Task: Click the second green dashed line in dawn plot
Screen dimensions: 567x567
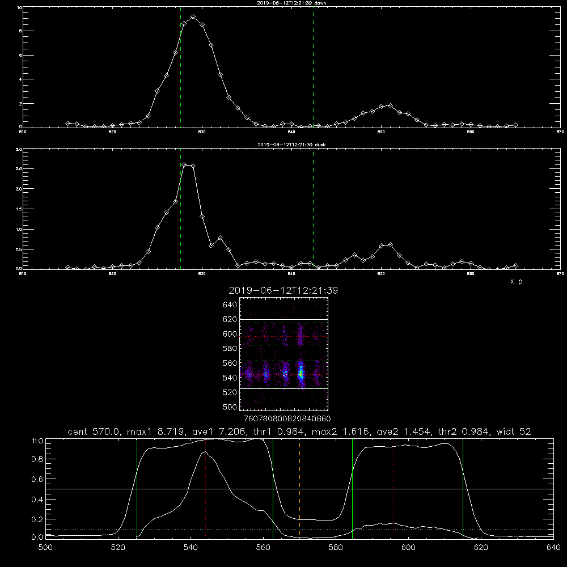Action: (x=313, y=67)
